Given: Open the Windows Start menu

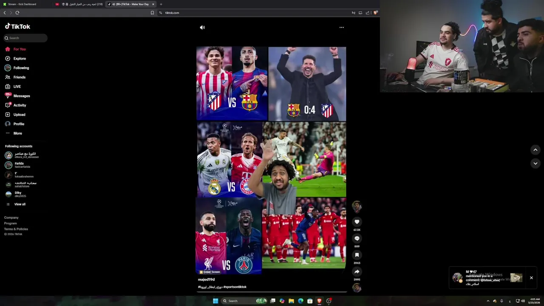Looking at the screenshot, I should point(215,301).
